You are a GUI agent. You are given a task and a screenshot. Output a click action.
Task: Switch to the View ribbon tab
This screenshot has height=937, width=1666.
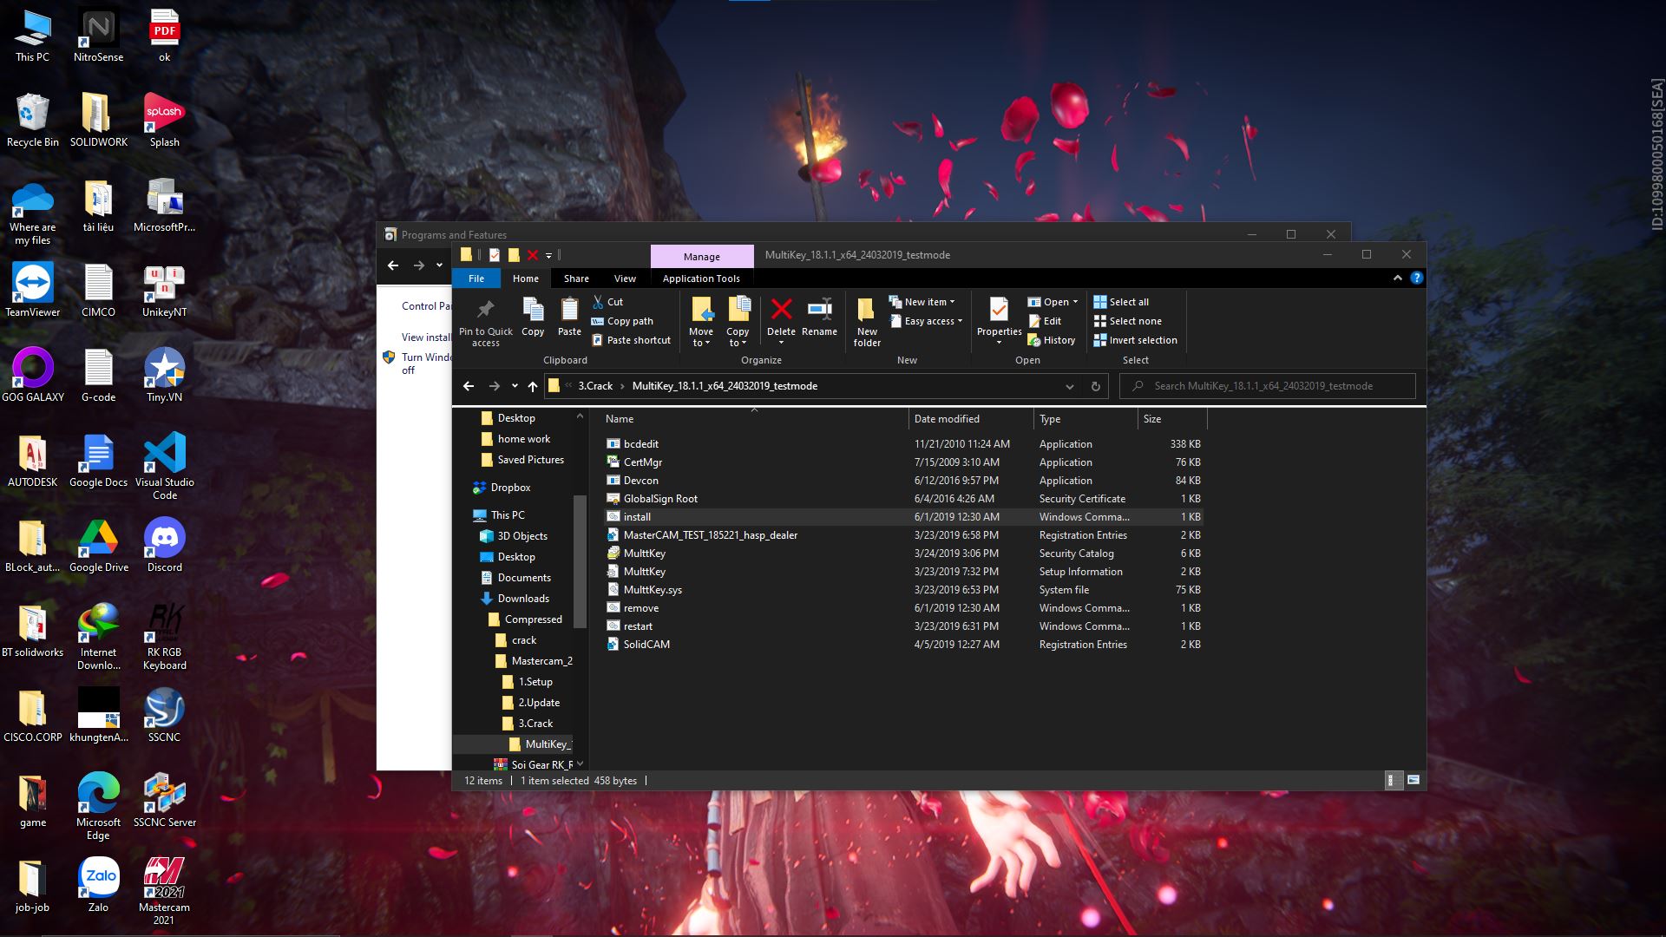pyautogui.click(x=625, y=278)
